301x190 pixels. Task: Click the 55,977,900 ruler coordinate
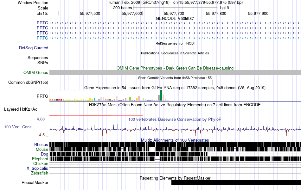258,13
